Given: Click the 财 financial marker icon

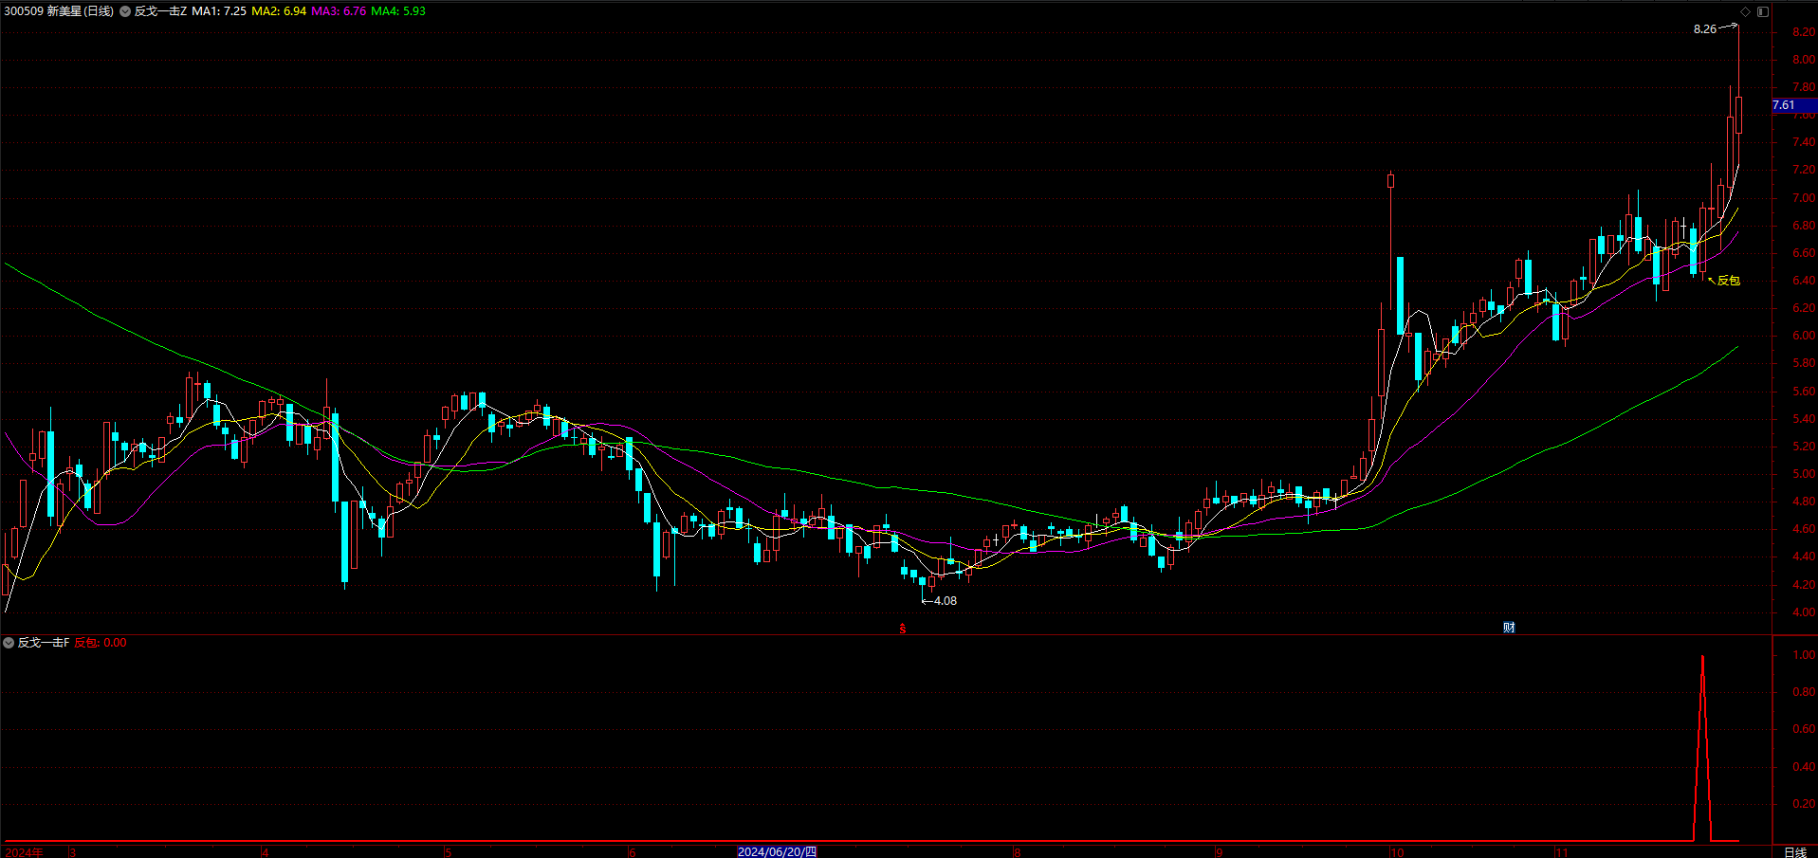Looking at the screenshot, I should point(1509,628).
